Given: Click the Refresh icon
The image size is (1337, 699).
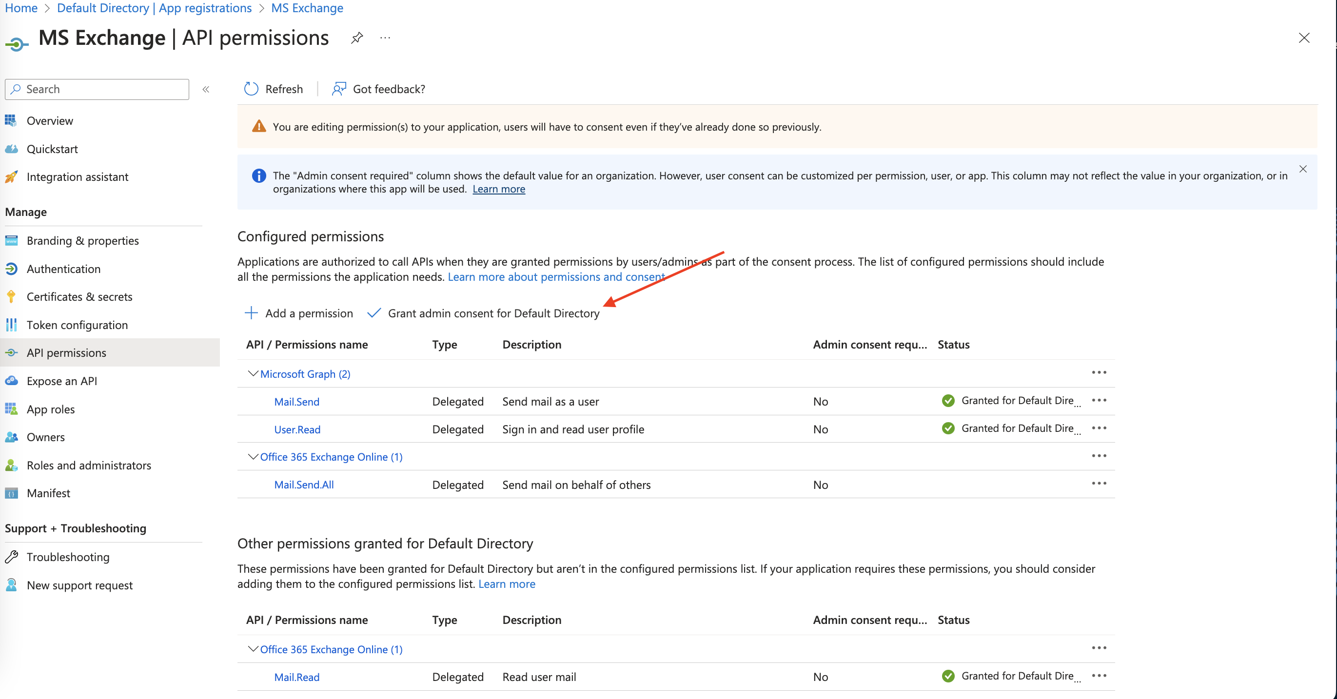Looking at the screenshot, I should pos(251,89).
